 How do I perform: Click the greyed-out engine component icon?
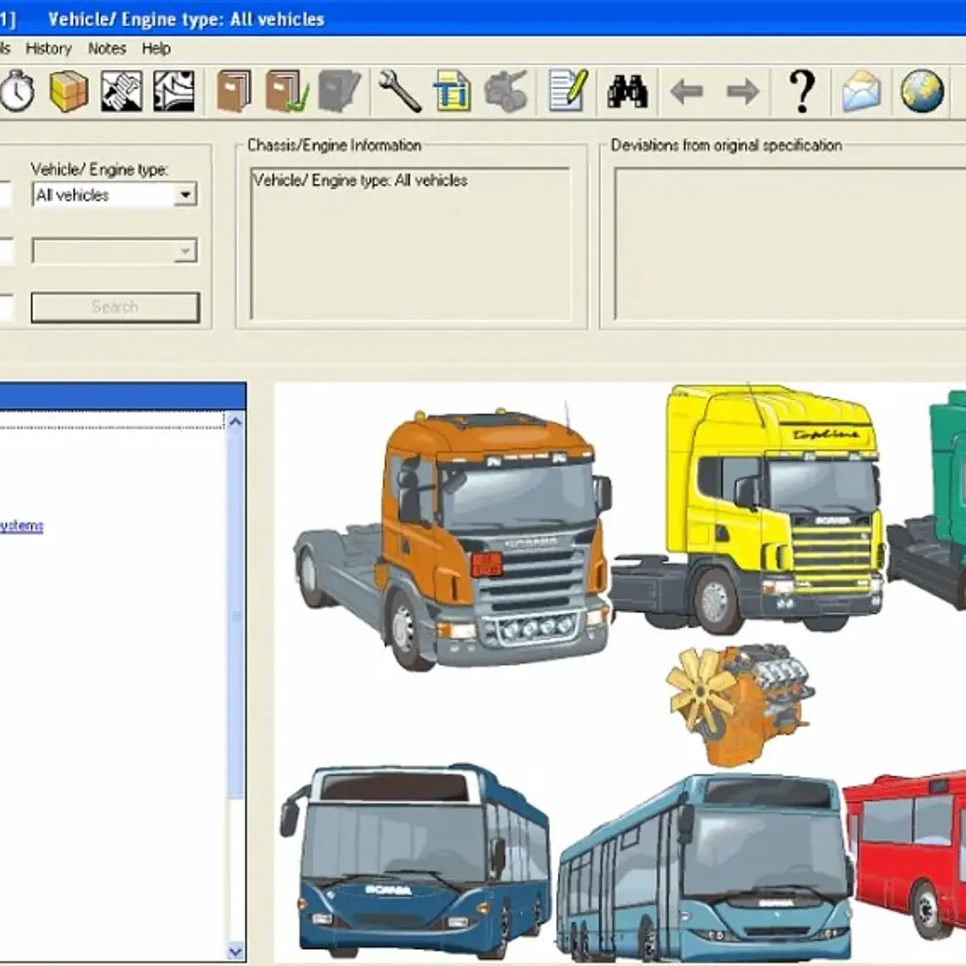pos(507,92)
